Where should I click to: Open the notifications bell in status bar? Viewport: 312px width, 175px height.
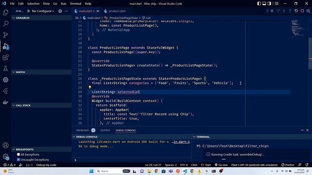coord(307,165)
